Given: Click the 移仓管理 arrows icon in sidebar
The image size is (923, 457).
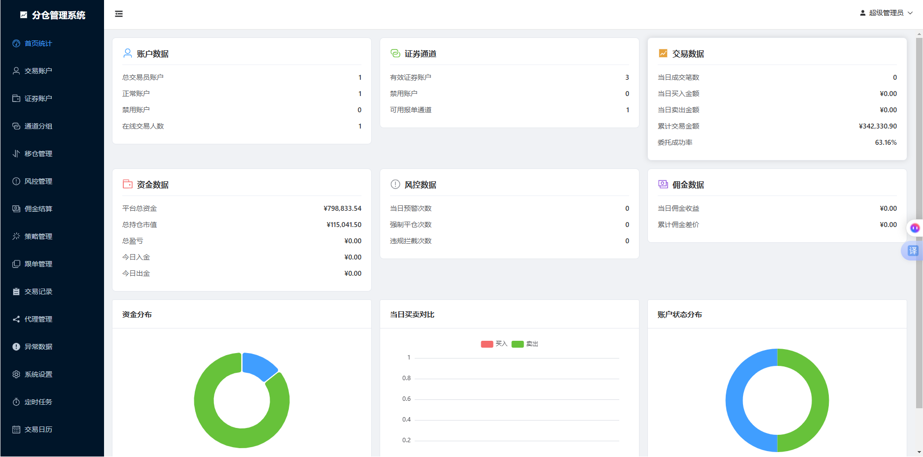Looking at the screenshot, I should point(16,154).
